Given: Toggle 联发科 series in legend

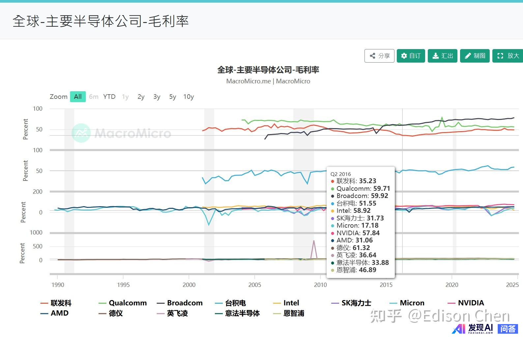Looking at the screenshot, I should tap(56, 303).
